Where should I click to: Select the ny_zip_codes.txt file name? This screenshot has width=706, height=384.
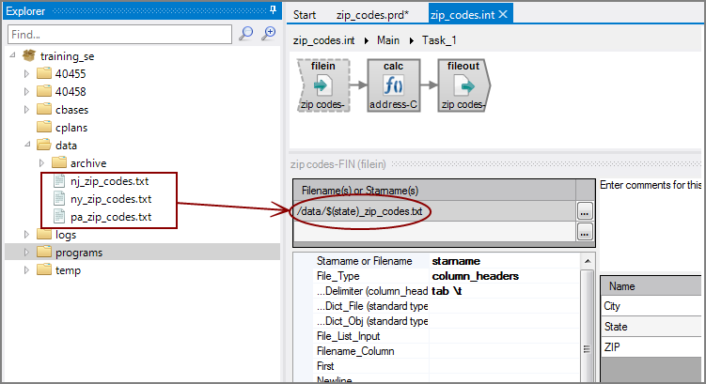point(111,199)
